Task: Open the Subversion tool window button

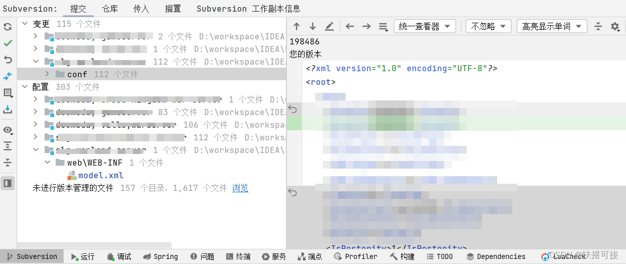Action: (32, 256)
